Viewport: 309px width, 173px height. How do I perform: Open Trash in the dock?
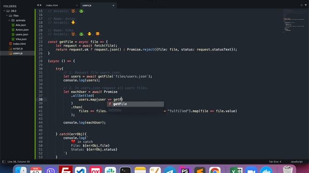pos(288,170)
